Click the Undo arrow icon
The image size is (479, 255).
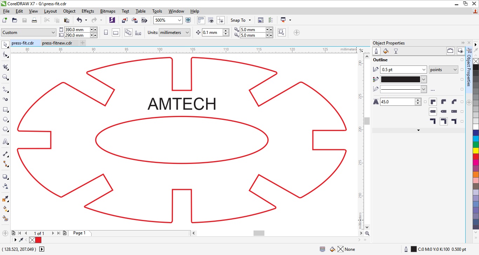coord(79,20)
